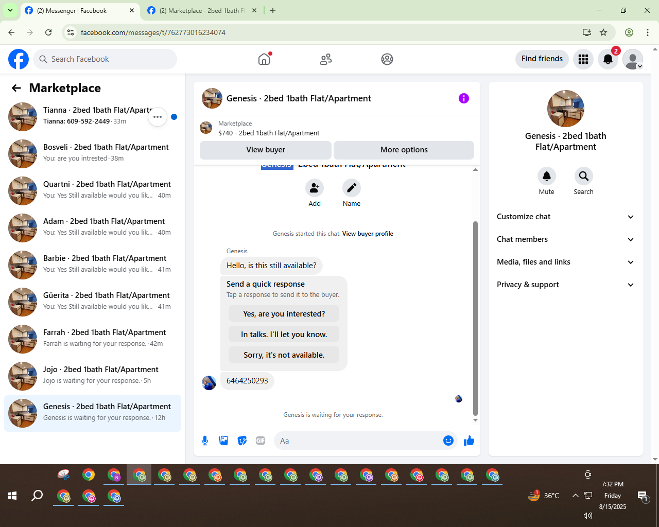This screenshot has height=527, width=659.
Task: Edit the chat Name pencil icon
Action: pos(352,188)
